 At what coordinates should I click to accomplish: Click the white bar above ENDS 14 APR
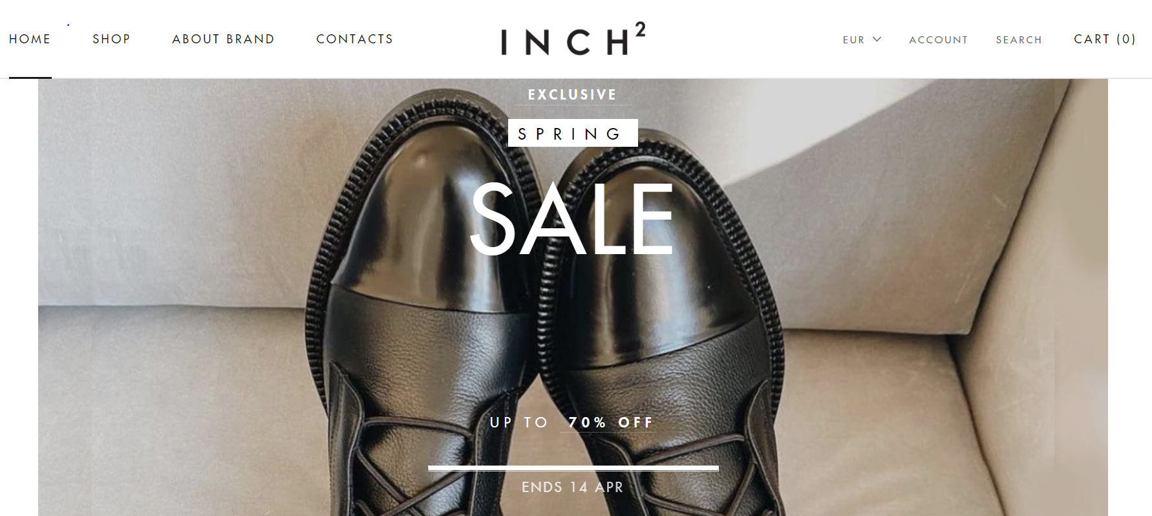573,468
